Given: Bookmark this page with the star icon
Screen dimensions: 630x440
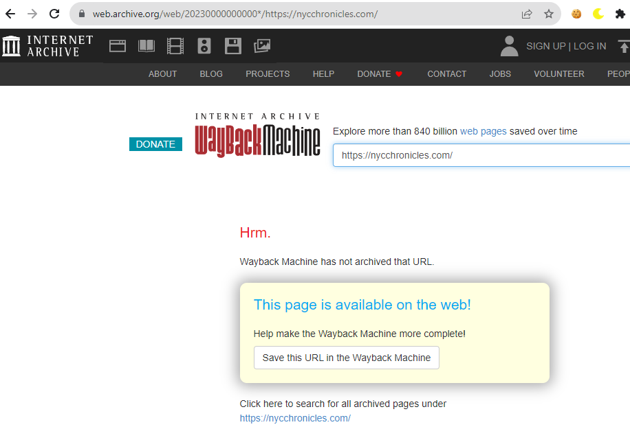Looking at the screenshot, I should tap(549, 14).
